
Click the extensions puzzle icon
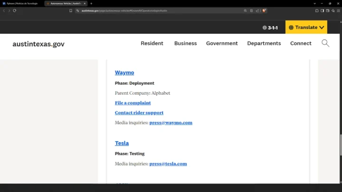pos(317,10)
